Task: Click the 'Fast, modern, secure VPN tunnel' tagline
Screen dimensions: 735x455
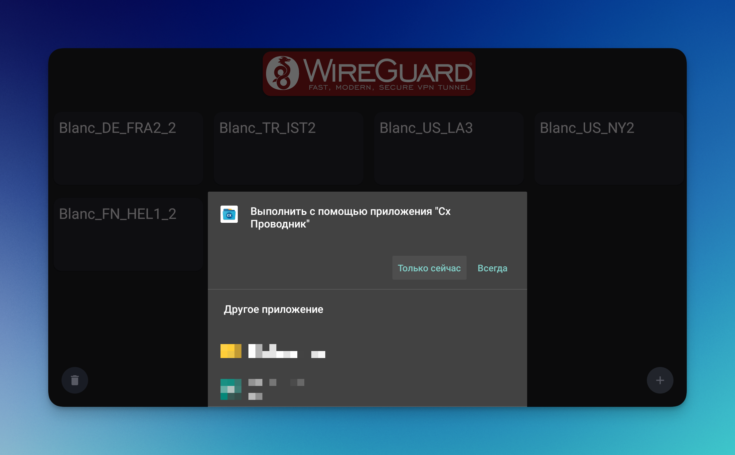Action: 389,87
